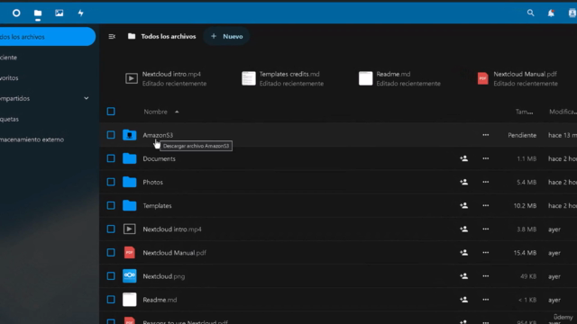Open actions menu for Templates
The height and width of the screenshot is (324, 577).
(x=486, y=206)
